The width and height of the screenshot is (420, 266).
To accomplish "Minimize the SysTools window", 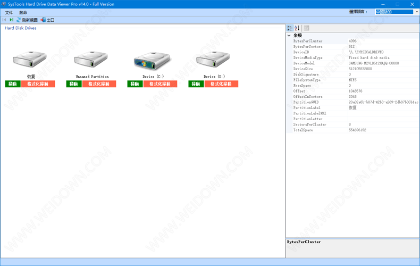I will [x=383, y=4].
